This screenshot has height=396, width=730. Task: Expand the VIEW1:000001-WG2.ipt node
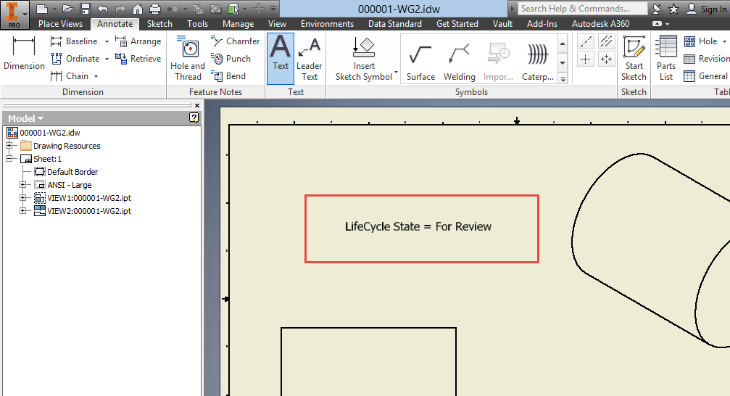(22, 198)
